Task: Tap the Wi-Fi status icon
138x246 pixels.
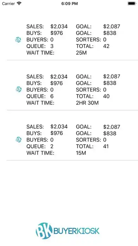Action: pos(19,4)
